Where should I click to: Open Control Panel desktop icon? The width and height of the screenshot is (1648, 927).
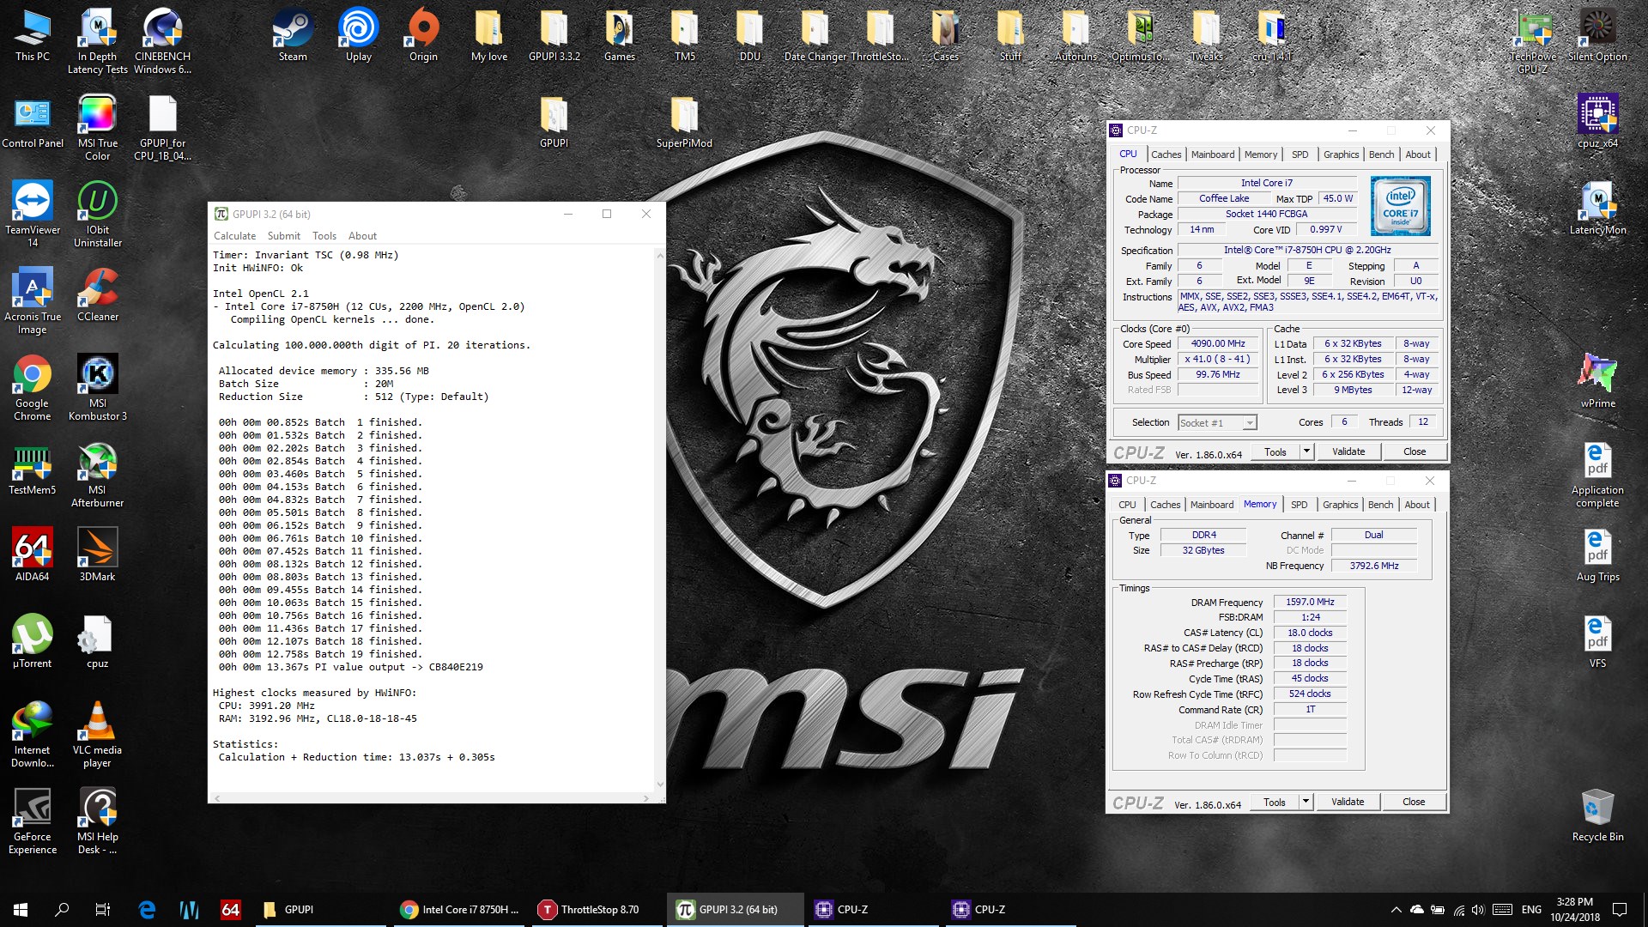[x=33, y=121]
